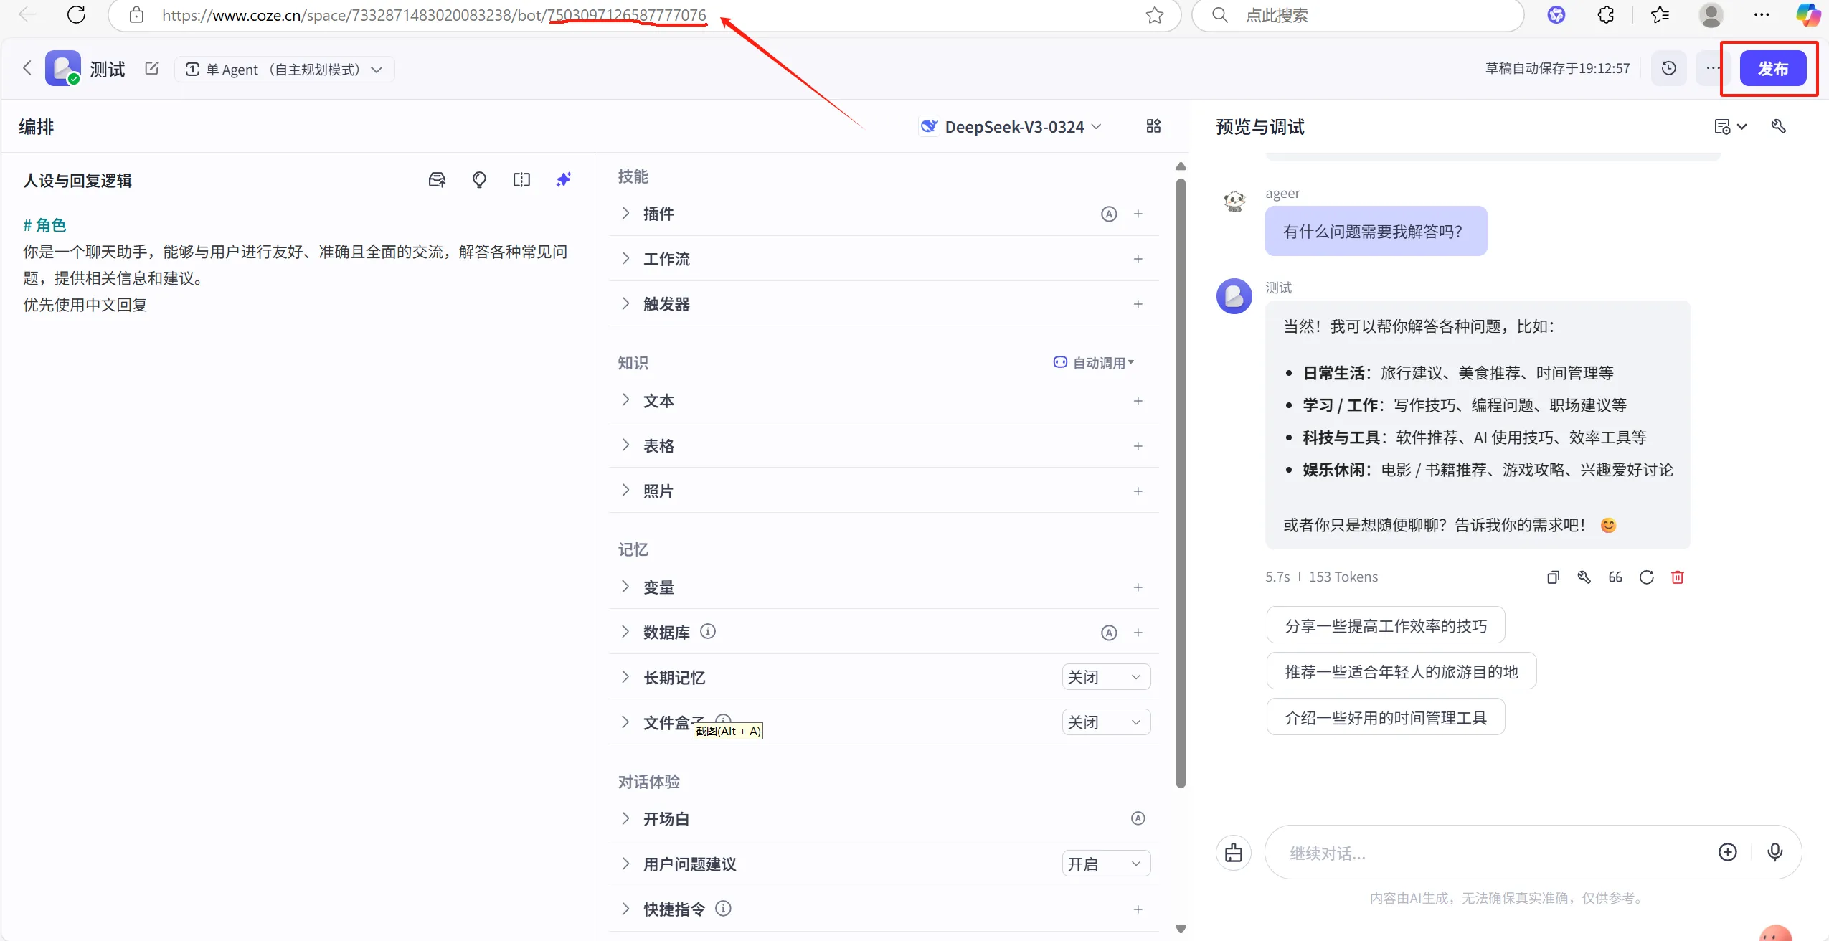Open the 长期记忆 关闭 dropdown
The image size is (1829, 941).
(x=1105, y=677)
